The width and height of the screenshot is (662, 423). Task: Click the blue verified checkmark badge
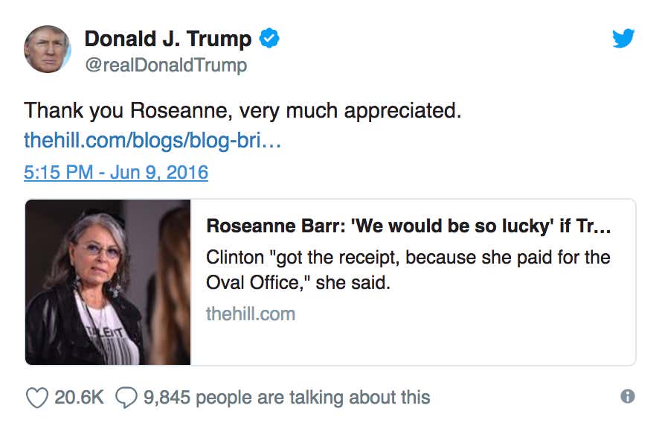269,39
